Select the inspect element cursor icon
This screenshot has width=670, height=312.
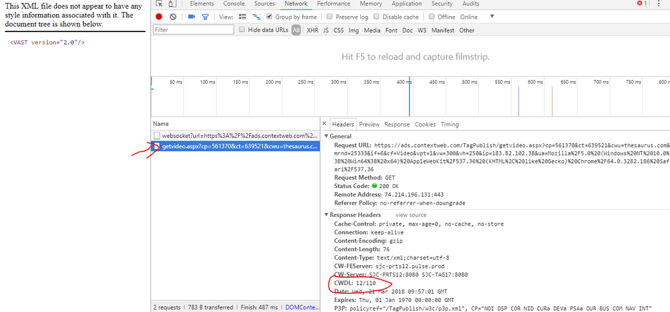pos(159,3)
